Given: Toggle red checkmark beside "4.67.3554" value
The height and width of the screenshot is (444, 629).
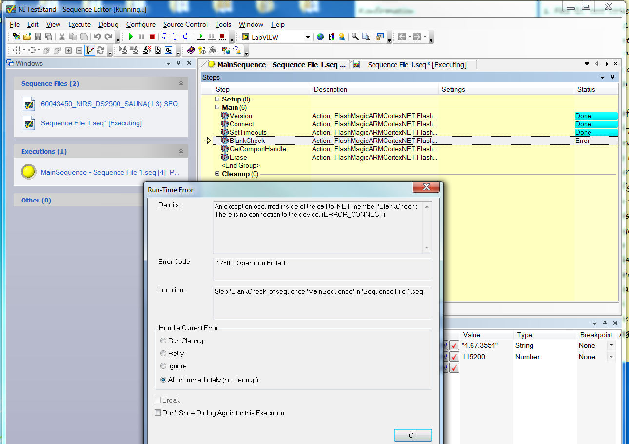Looking at the screenshot, I should [454, 346].
